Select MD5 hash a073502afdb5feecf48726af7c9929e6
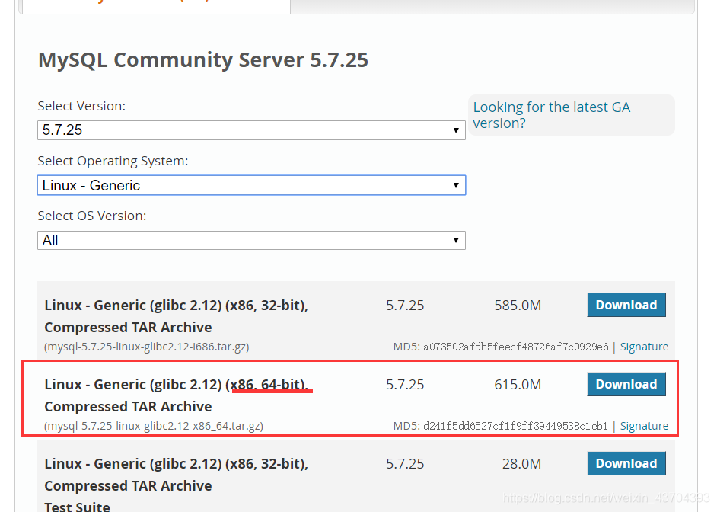Screen dimensions: 717x512 coord(516,347)
